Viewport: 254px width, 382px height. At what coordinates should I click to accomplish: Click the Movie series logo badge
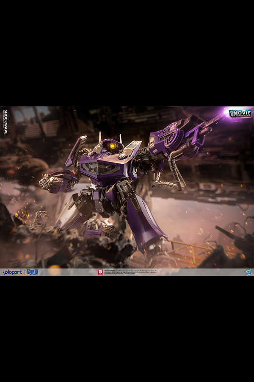pyautogui.click(x=240, y=113)
